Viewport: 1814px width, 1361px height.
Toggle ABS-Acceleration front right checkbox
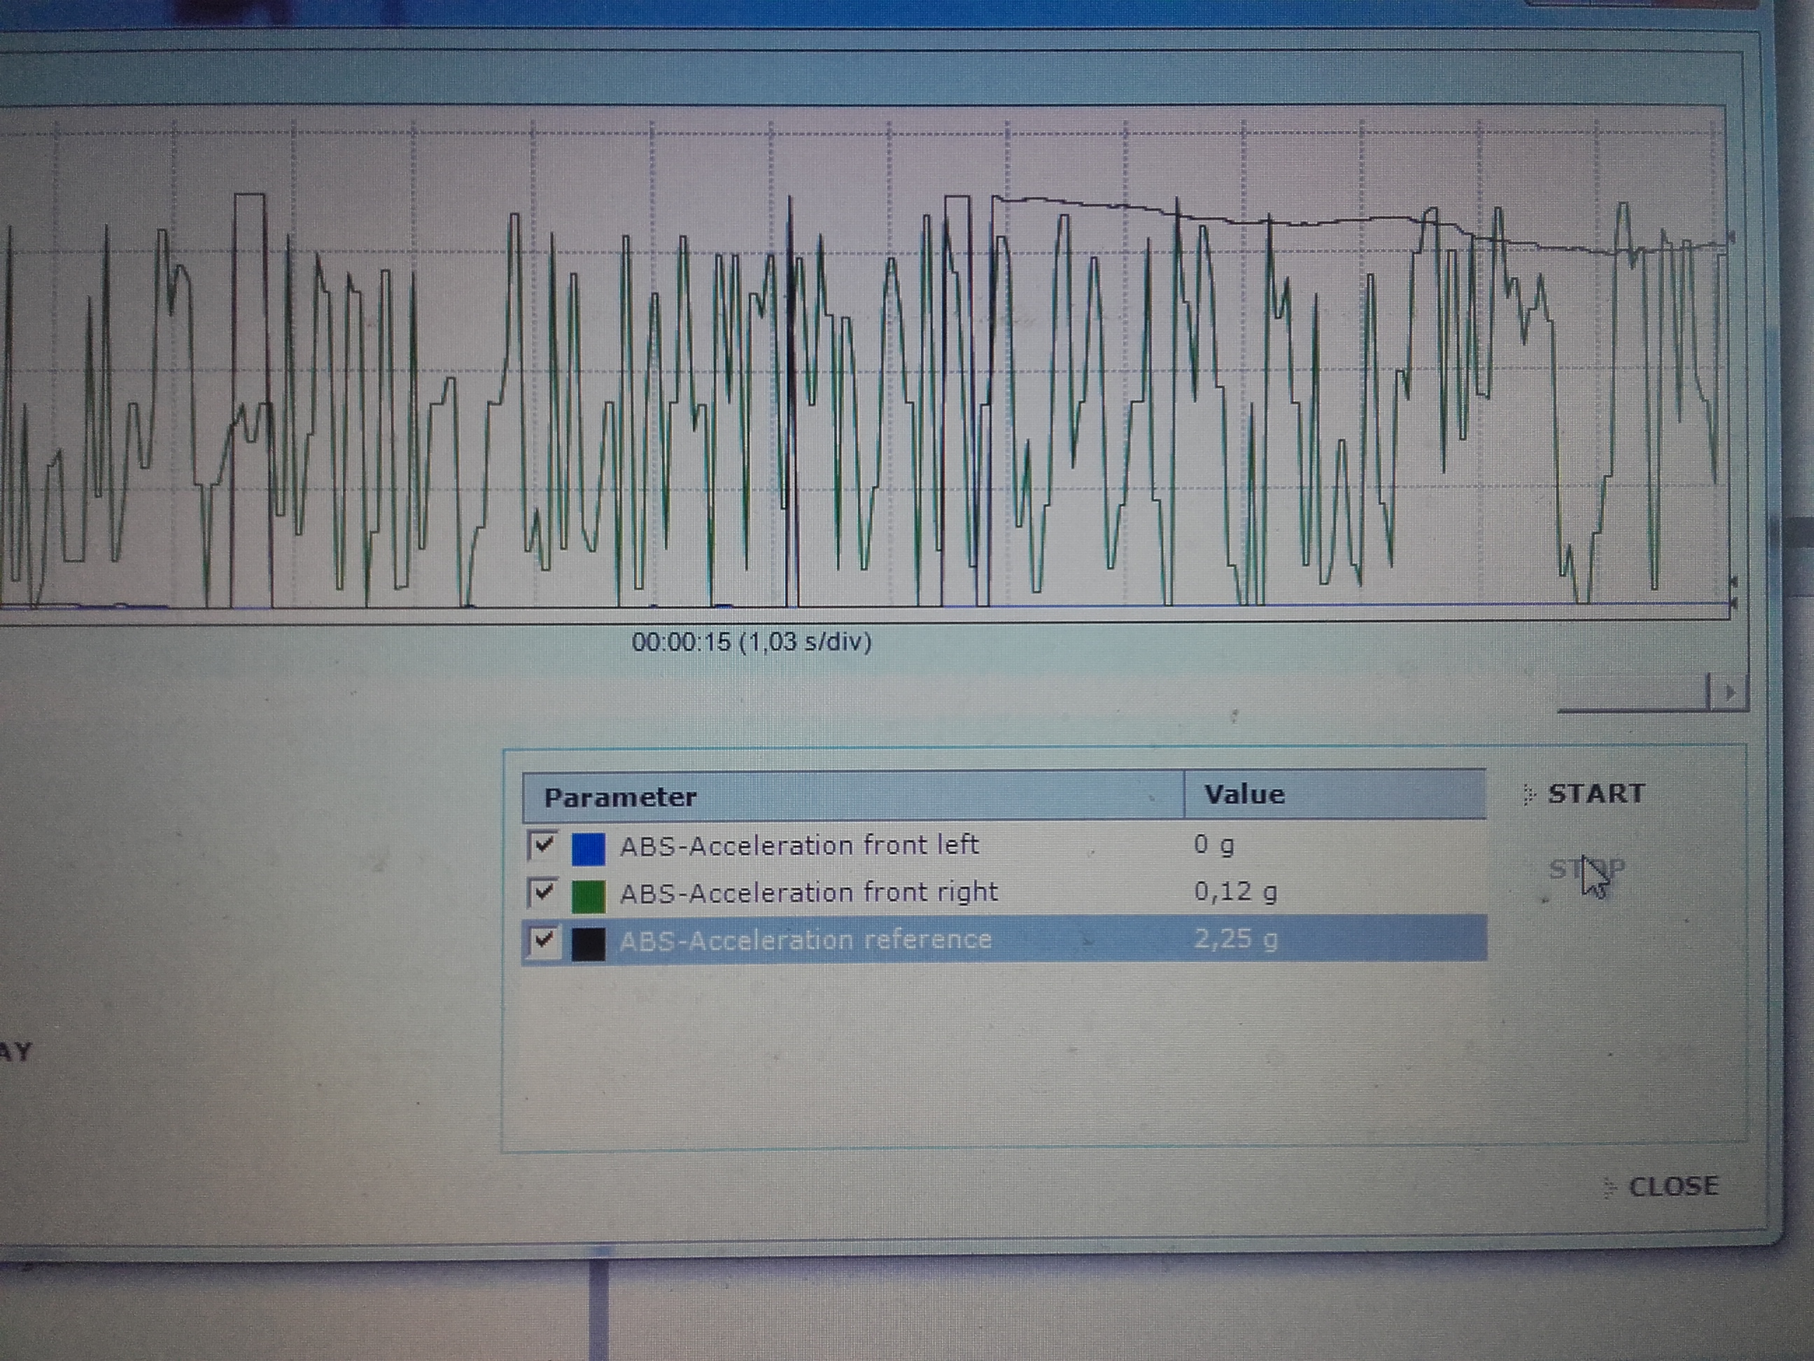coord(544,893)
